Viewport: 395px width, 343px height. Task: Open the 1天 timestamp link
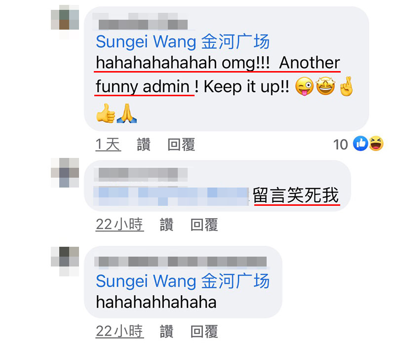pos(108,144)
